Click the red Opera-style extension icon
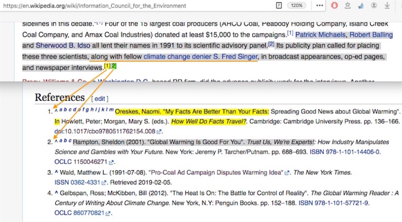The height and width of the screenshot is (222, 402). tap(334, 6)
